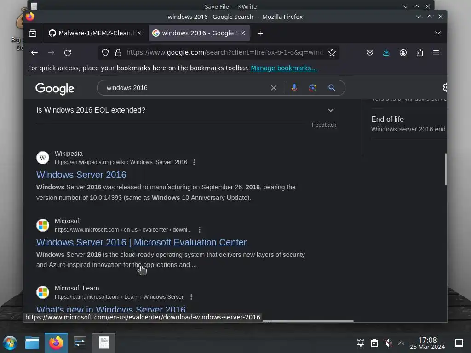The width and height of the screenshot is (471, 353).
Task: Open system settings from the taskbar
Action: pos(80,343)
